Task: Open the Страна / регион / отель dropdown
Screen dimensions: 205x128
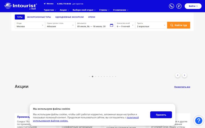Action: click(x=60, y=25)
